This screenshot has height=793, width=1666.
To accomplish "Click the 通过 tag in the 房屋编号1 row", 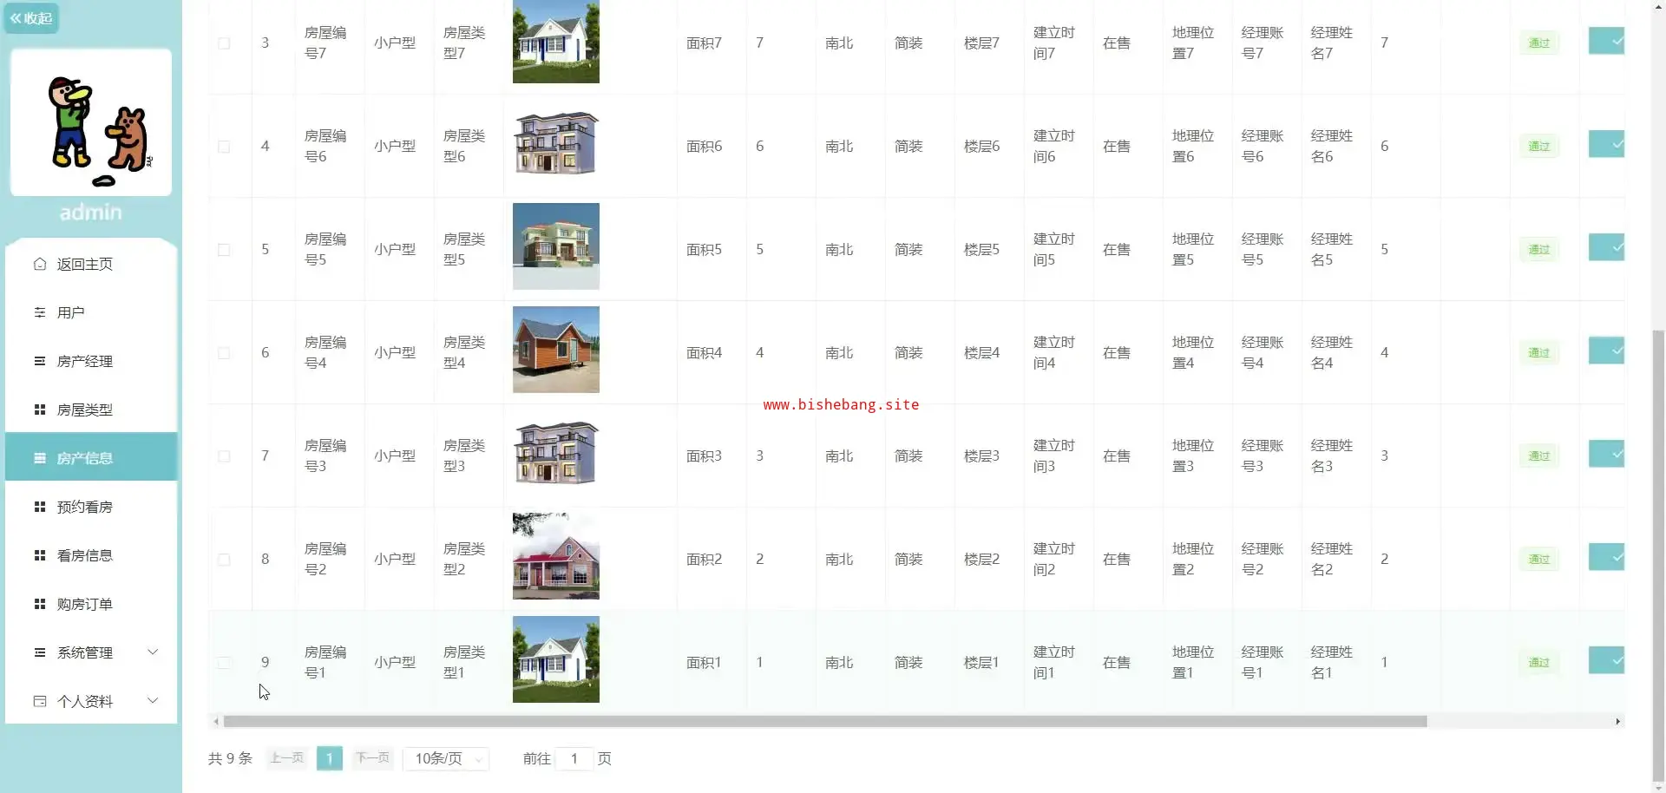I will [1538, 663].
